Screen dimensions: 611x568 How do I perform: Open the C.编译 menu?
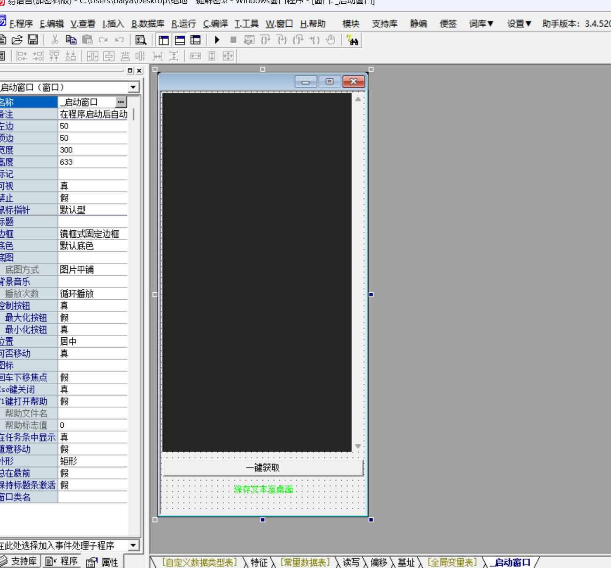point(215,23)
